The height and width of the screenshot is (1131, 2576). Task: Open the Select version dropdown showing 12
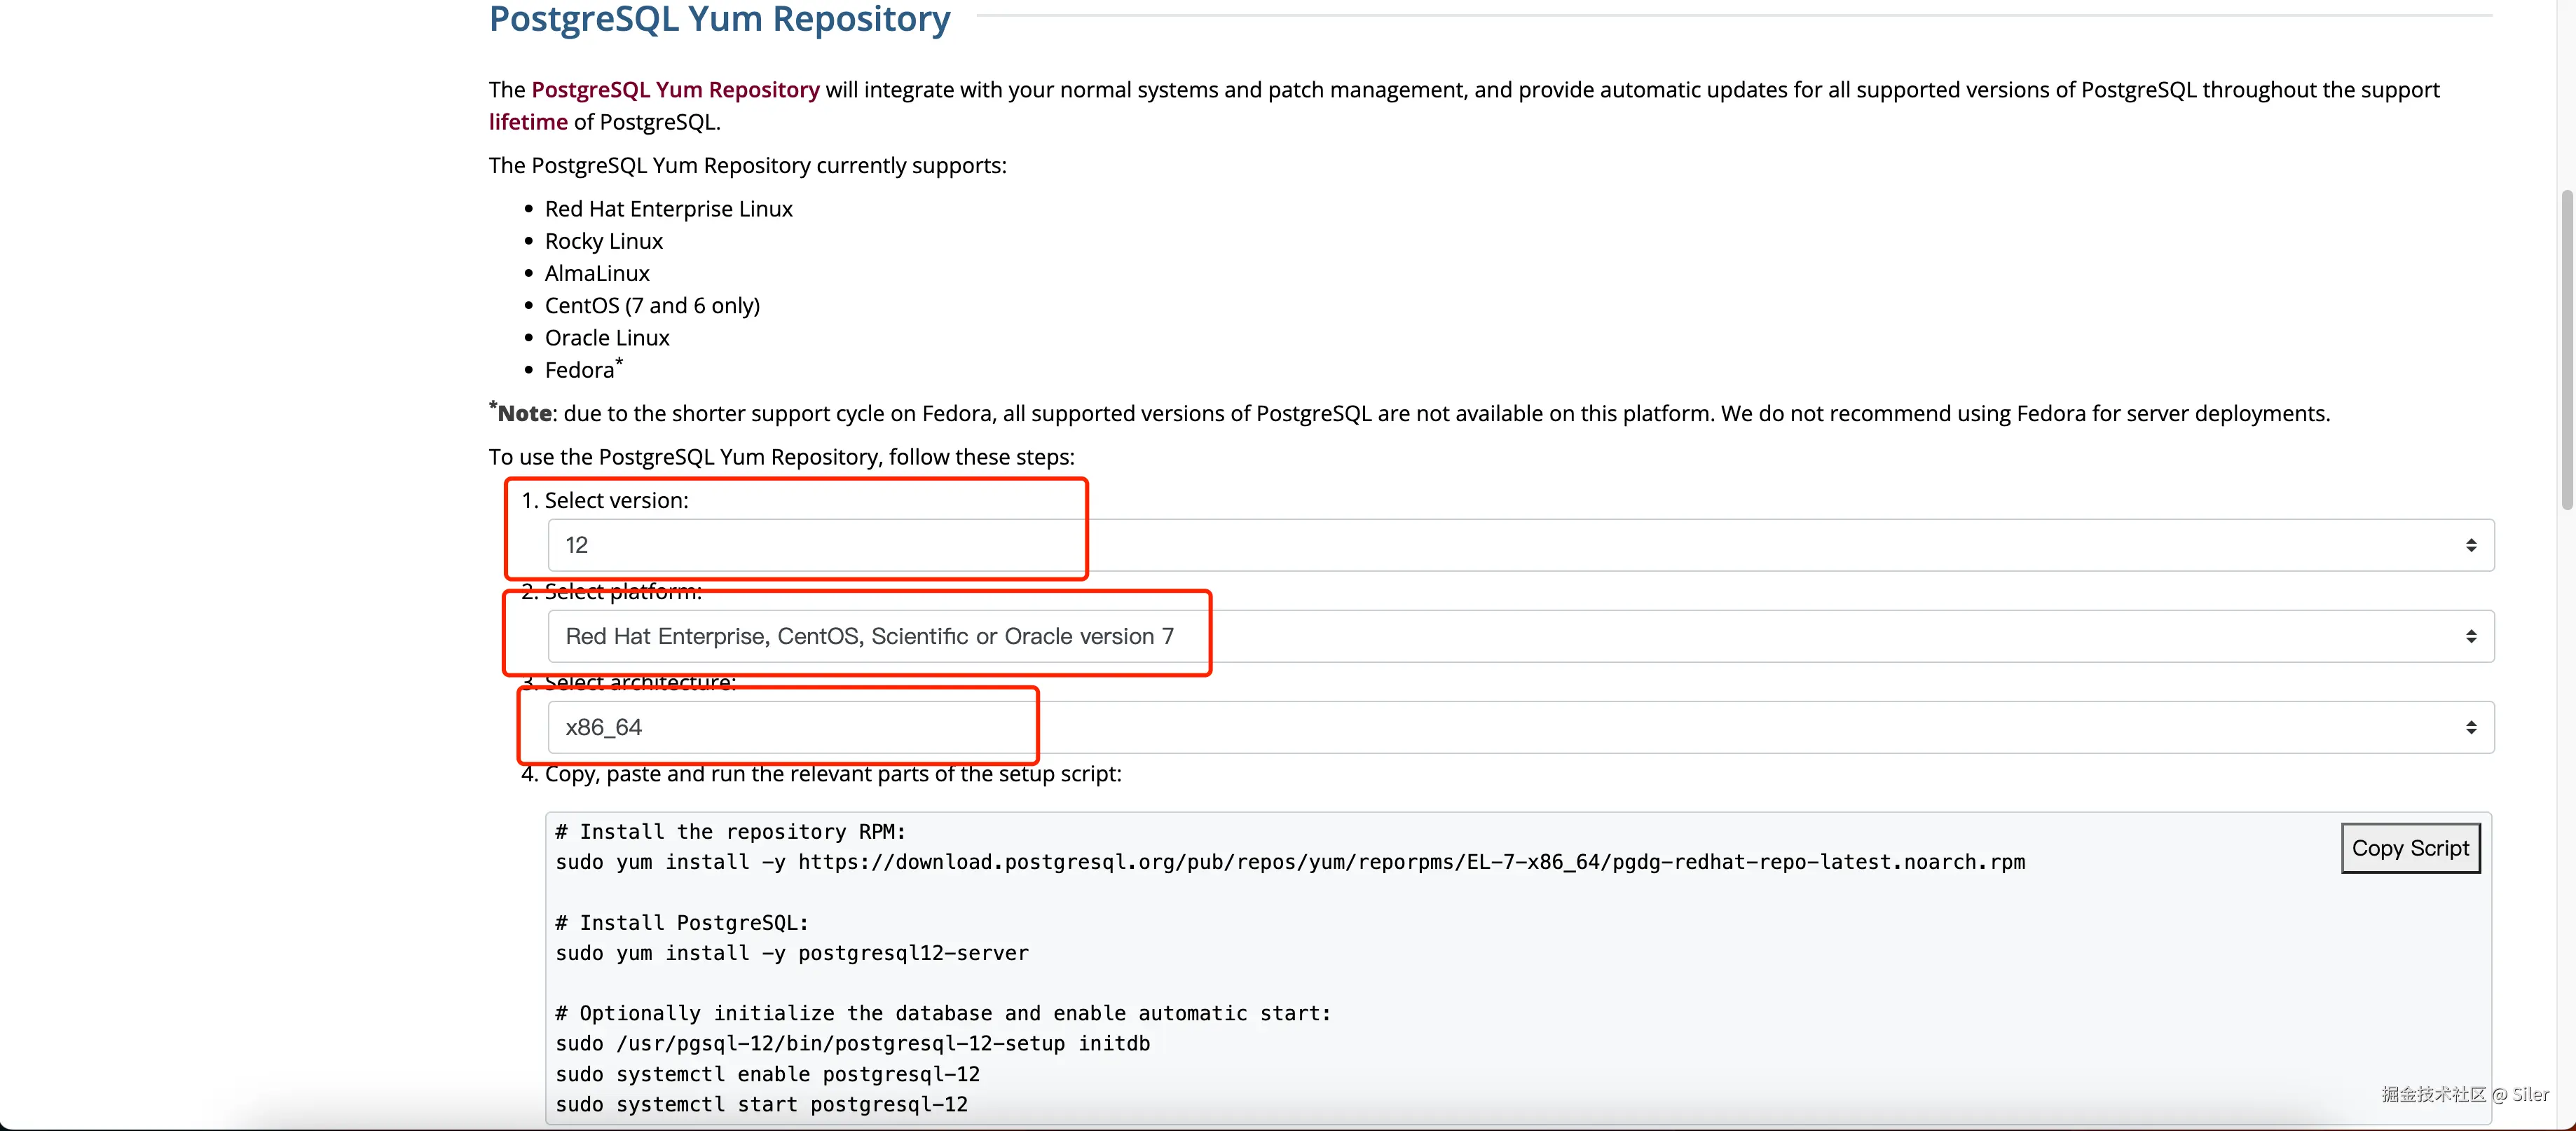click(x=1520, y=545)
